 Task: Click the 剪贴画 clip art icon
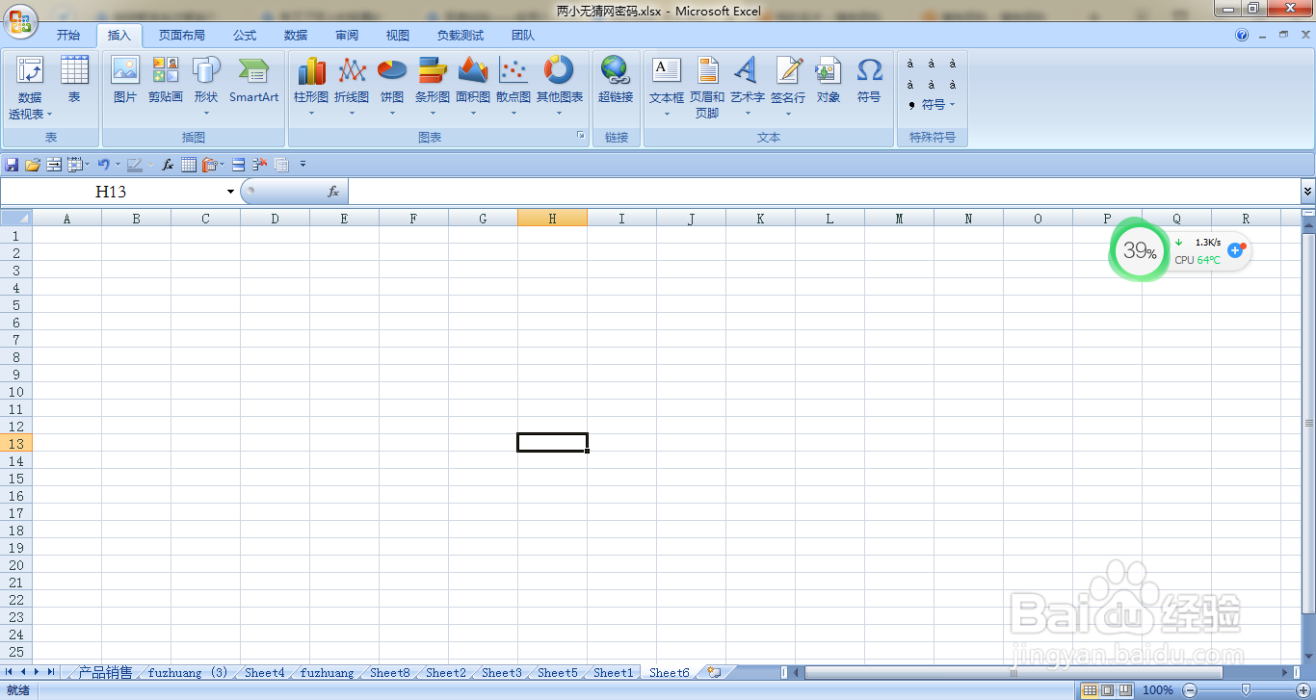pos(166,79)
